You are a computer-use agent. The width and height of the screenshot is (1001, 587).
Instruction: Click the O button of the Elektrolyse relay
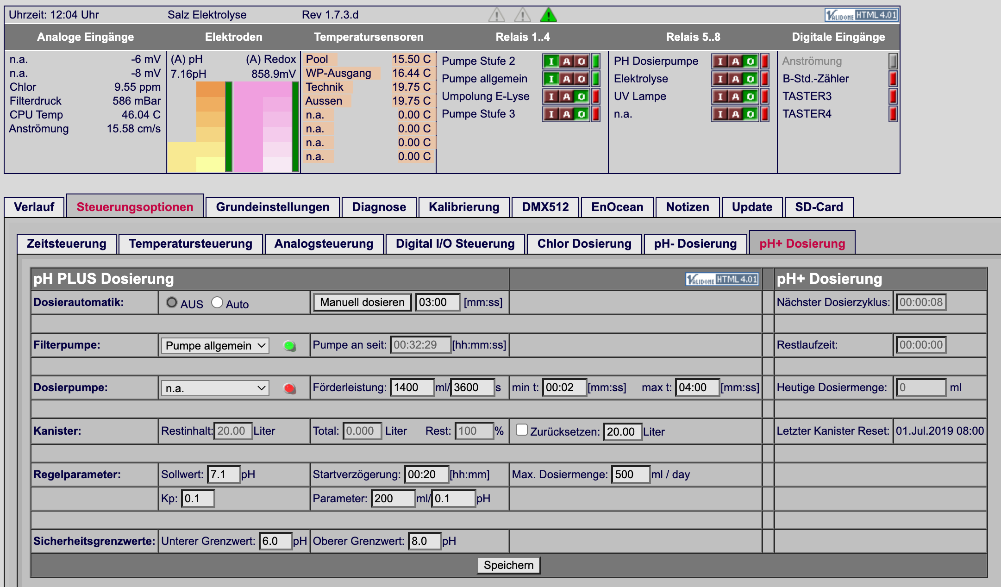(x=751, y=79)
